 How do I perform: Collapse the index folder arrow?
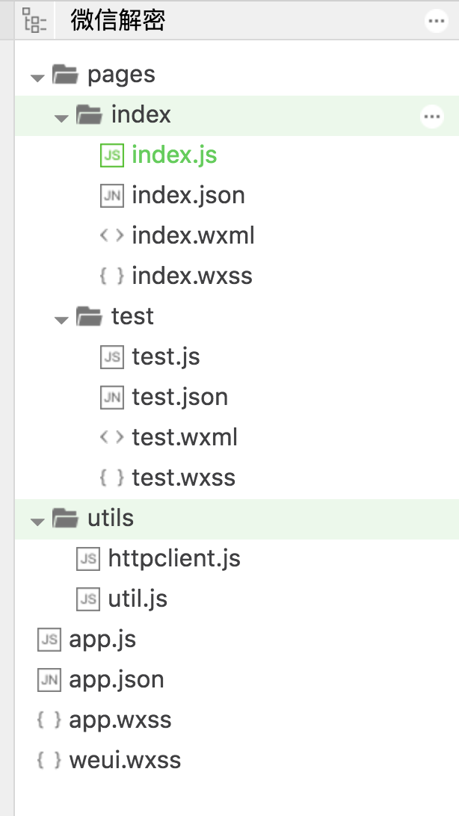tap(61, 119)
